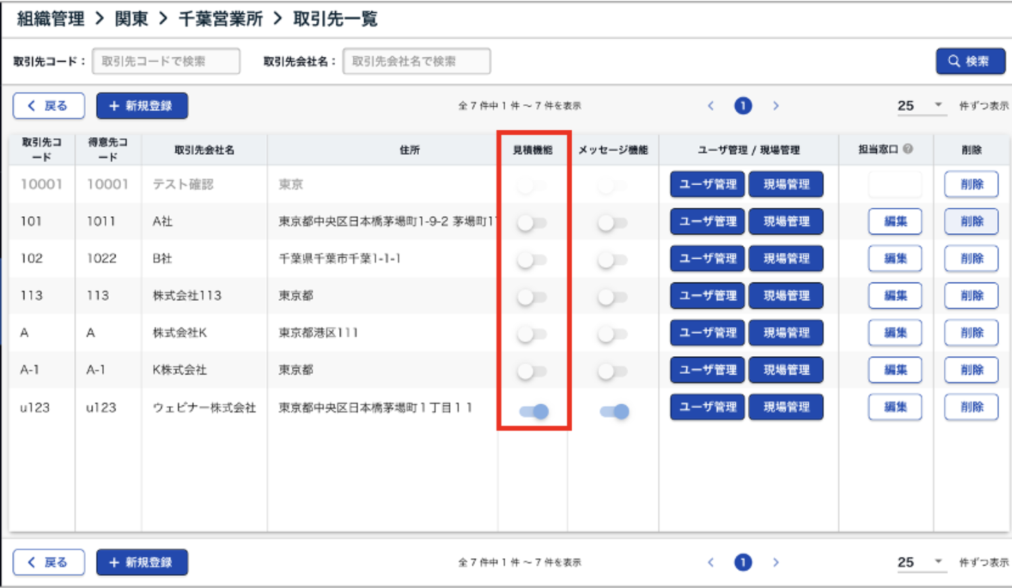The height and width of the screenshot is (588, 1012).
Task: Go to previous page using top pagination arrow
Action: click(x=711, y=105)
